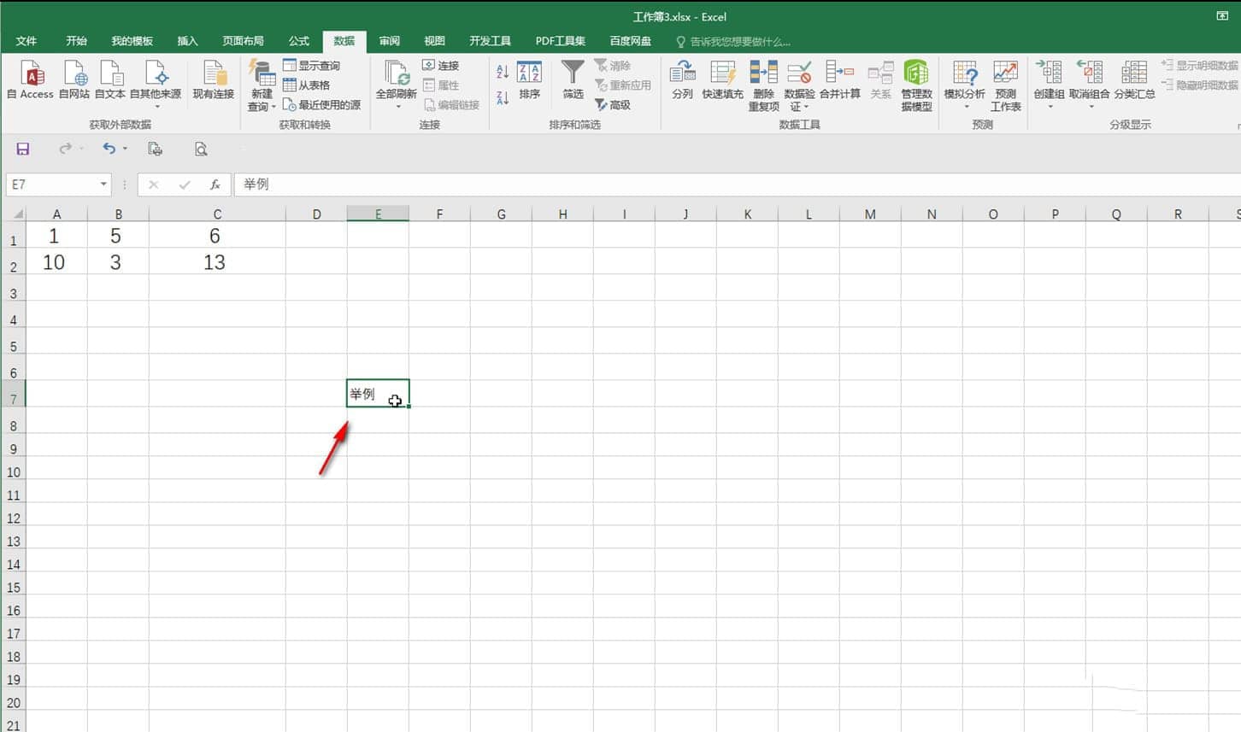Expand the 数据验证 dropdown arrow

coord(806,107)
